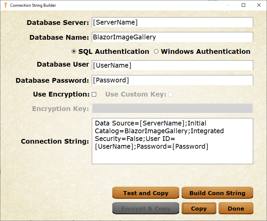Click the Build Conn String button
Screen dimensions: 267x221
point(217,193)
